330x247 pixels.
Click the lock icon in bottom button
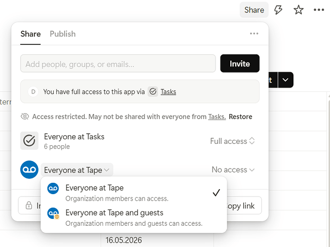[28, 206]
